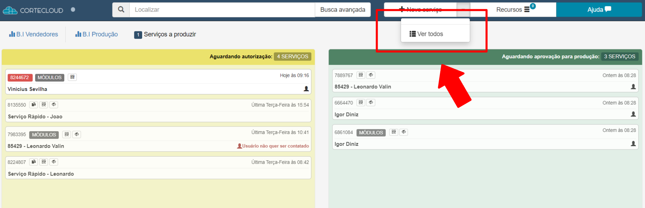Open the B.I Vendedores tab

coord(34,34)
